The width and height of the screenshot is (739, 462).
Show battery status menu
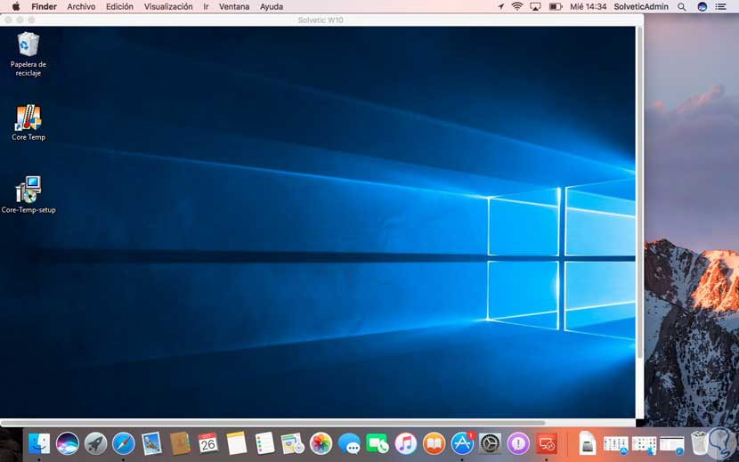(x=556, y=6)
